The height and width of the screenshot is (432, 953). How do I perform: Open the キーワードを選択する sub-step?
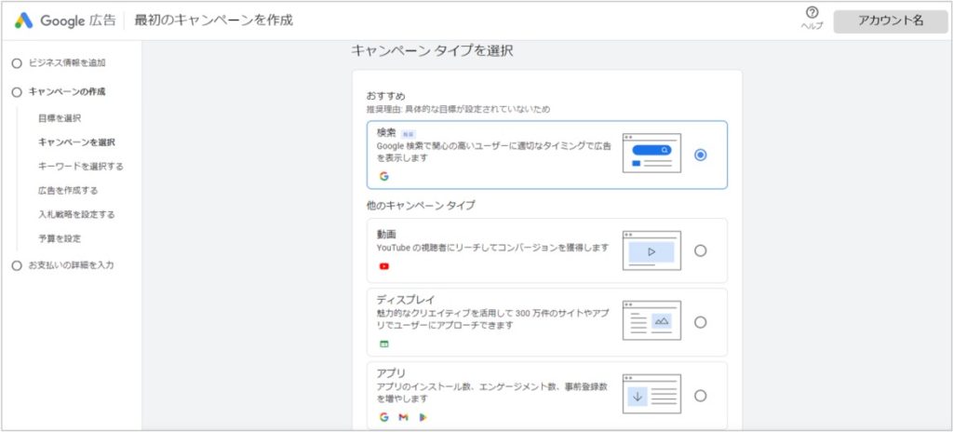point(81,166)
